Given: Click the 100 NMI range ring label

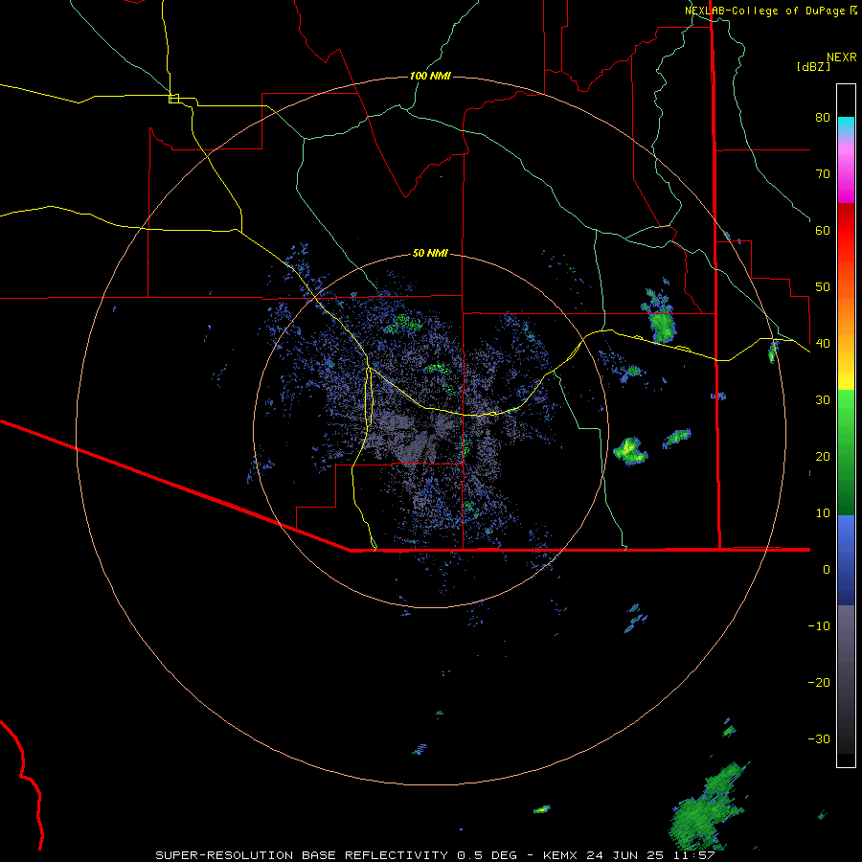Looking at the screenshot, I should (430, 76).
